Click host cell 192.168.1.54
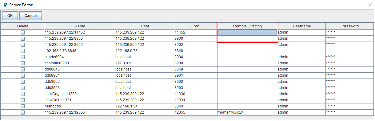 pyautogui.click(x=145, y=106)
